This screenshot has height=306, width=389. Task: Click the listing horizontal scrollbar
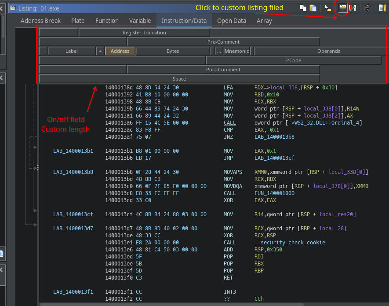point(171,305)
